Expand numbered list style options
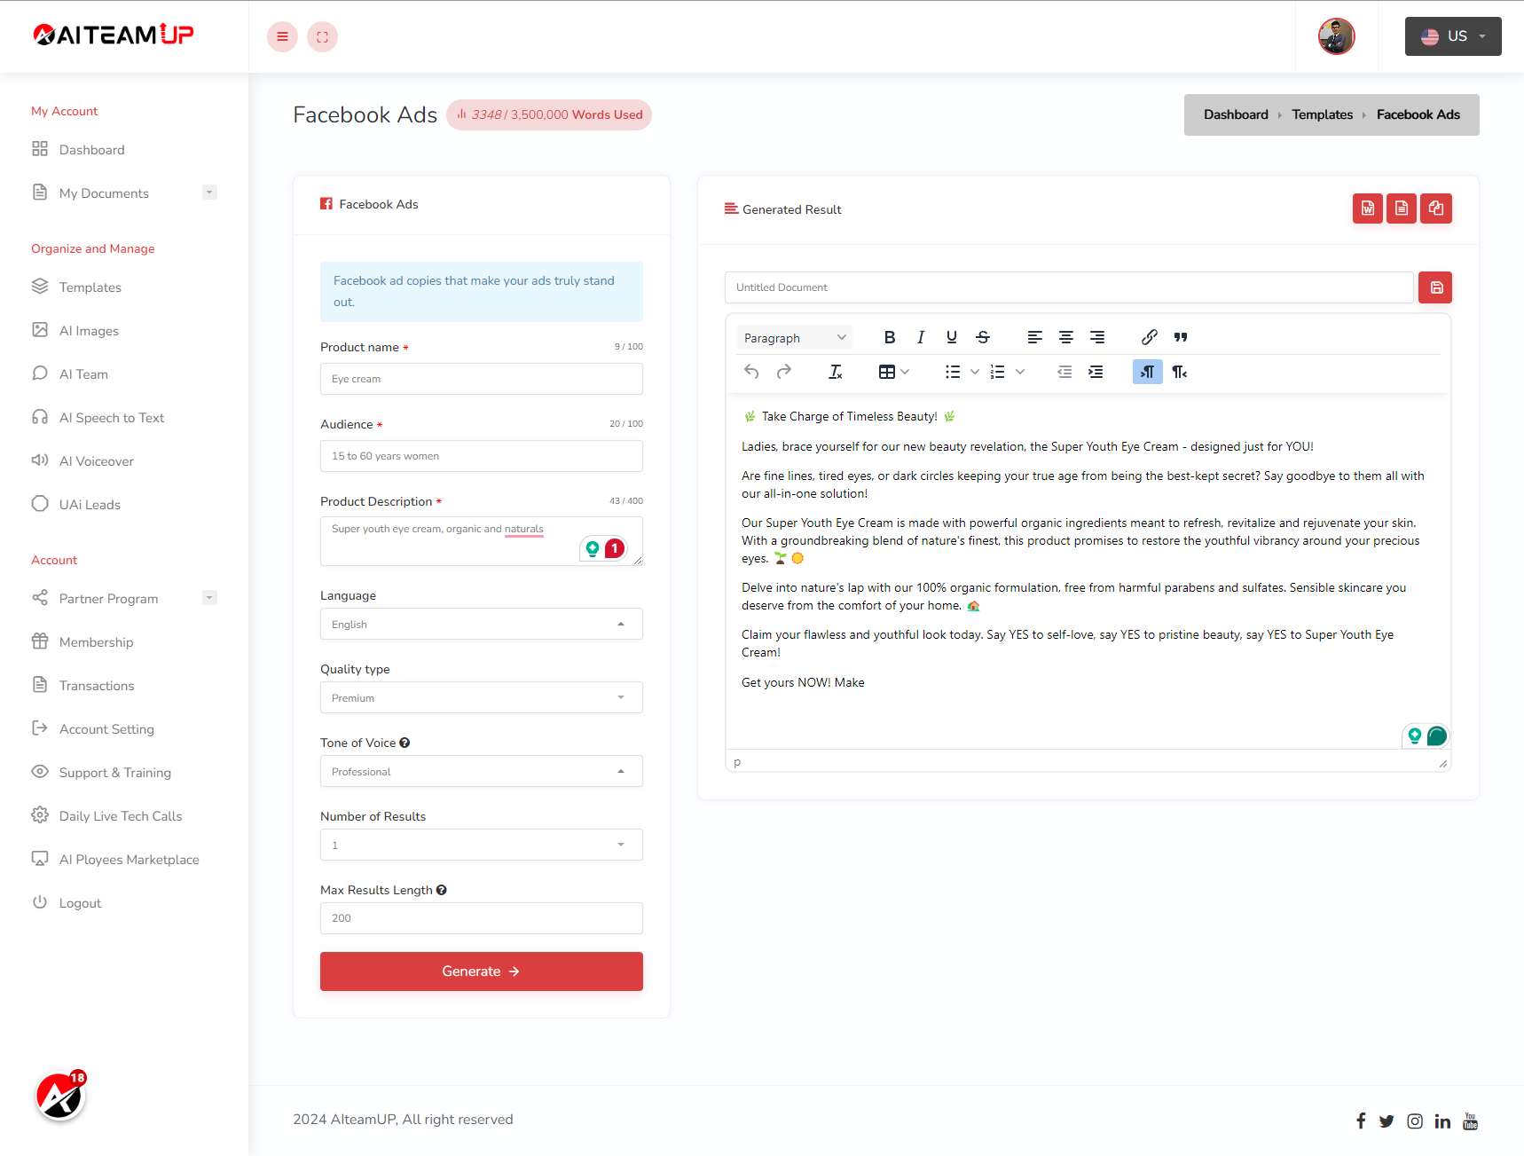 tap(1020, 372)
